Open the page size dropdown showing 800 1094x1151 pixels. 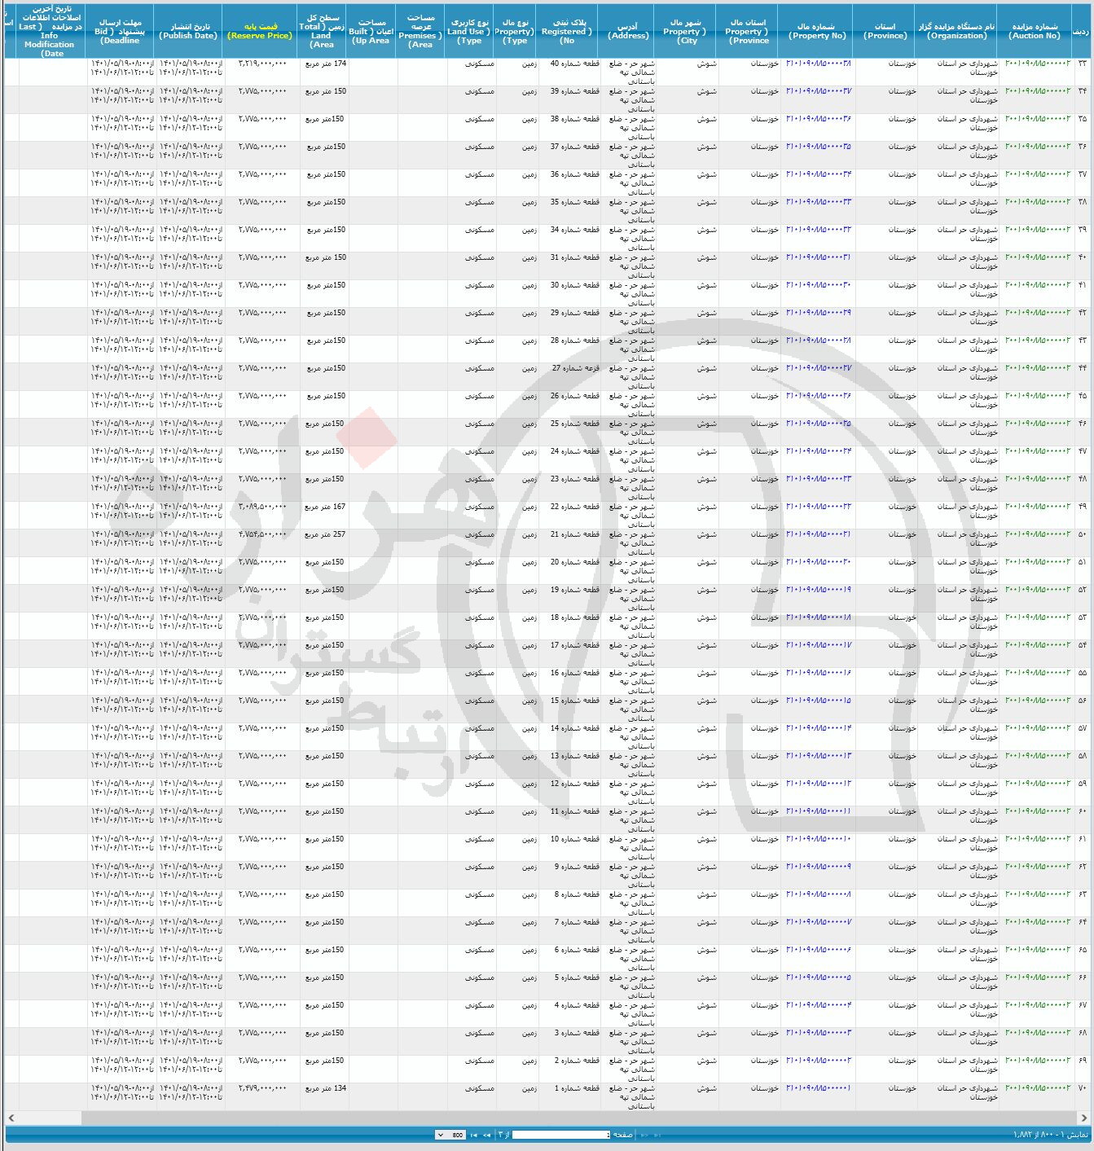click(x=450, y=1135)
